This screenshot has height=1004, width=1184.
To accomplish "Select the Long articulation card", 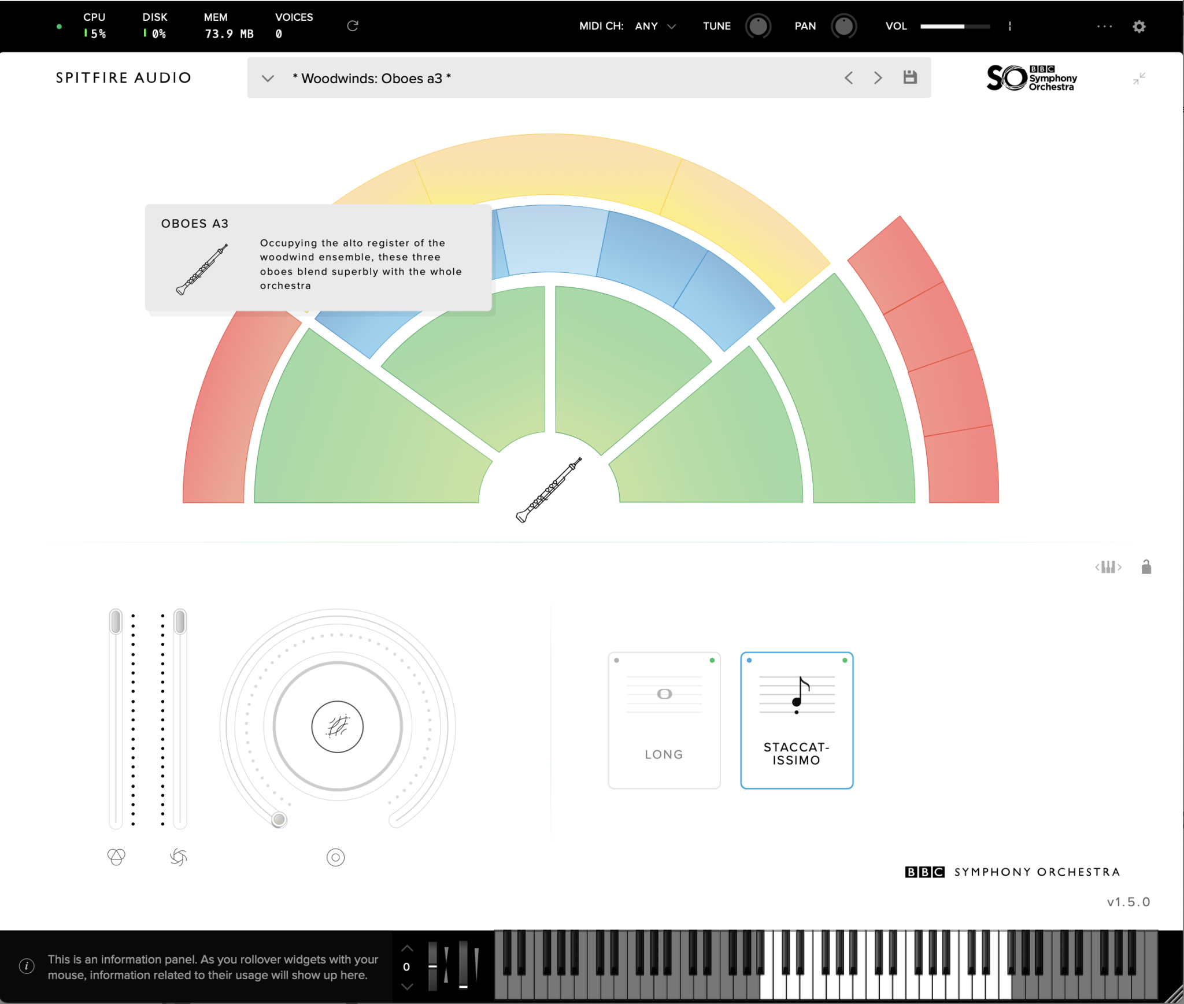I will click(664, 720).
